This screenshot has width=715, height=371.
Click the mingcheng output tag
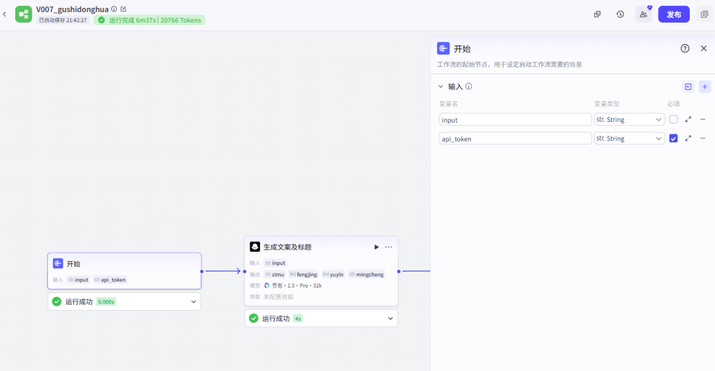[366, 274]
